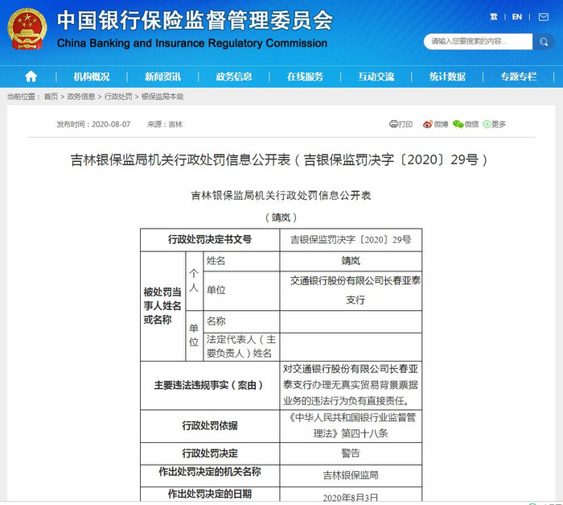Click the 行政处罚依据 row label
The width and height of the screenshot is (563, 505).
tap(210, 426)
